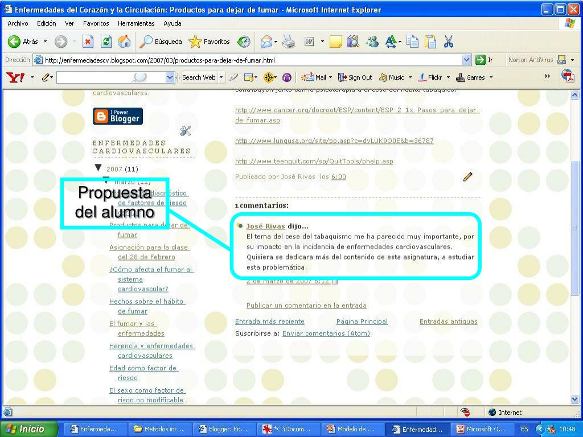Open the Ver menu

[x=69, y=23]
